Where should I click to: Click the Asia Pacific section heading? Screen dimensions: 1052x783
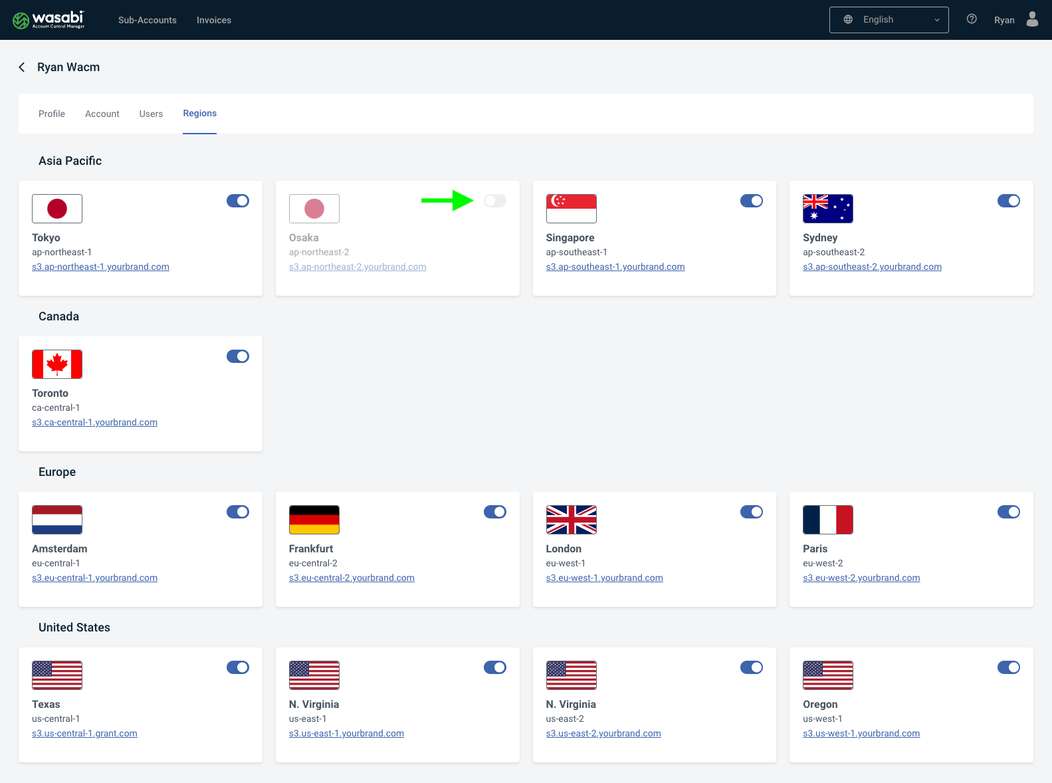70,161
